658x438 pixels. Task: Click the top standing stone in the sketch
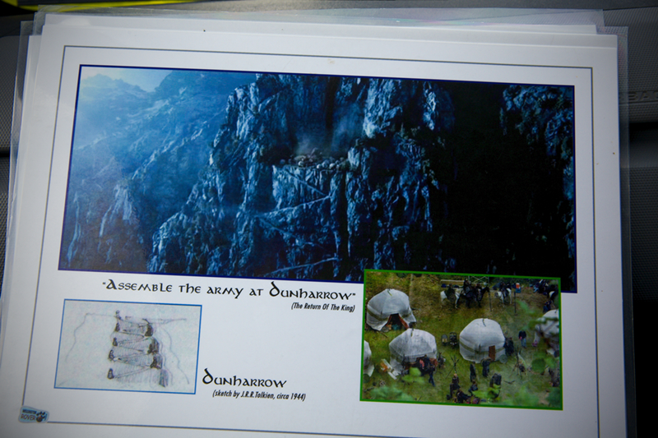136,327
